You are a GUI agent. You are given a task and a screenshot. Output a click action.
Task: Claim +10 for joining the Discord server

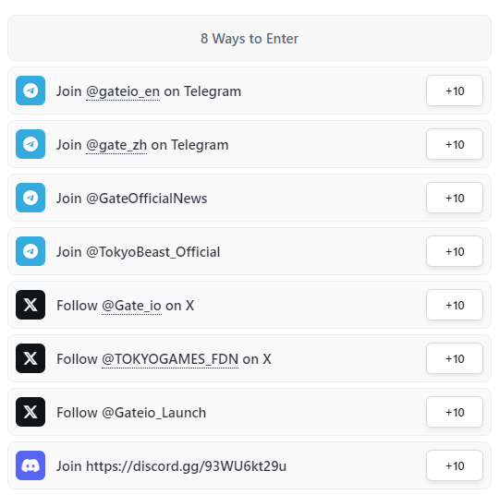pos(455,465)
